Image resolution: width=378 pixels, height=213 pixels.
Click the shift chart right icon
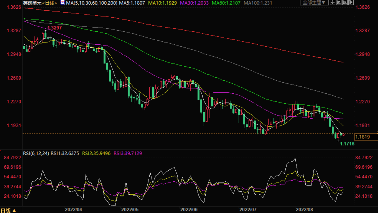coord(351,3)
